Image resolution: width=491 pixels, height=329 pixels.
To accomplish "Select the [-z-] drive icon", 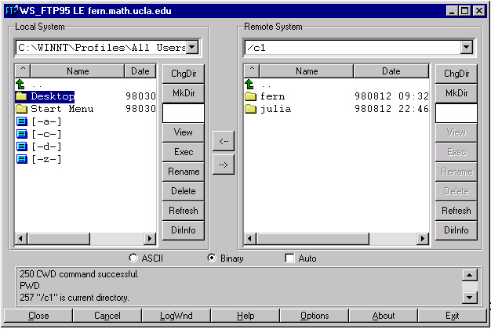I will coord(21,159).
